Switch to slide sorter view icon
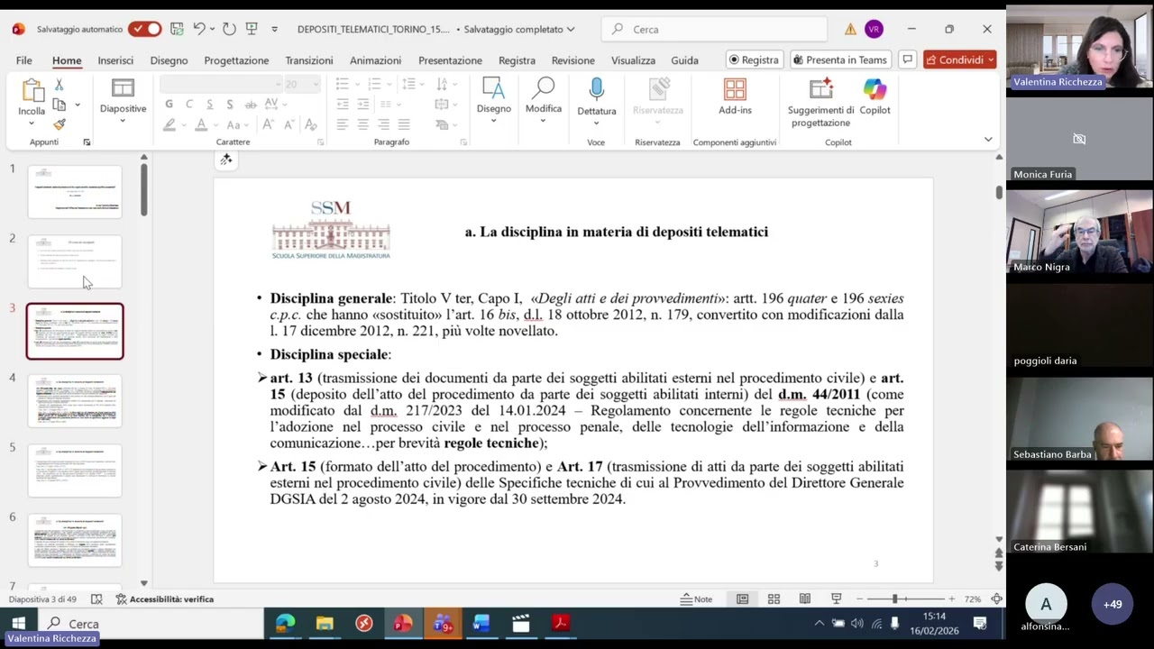Viewport: 1154px width, 649px height. pos(774,599)
